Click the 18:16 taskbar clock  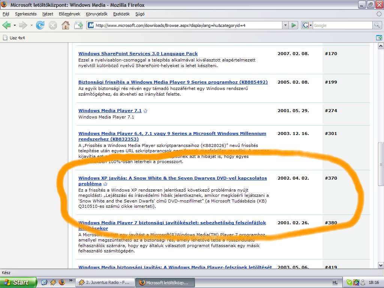tap(373, 283)
